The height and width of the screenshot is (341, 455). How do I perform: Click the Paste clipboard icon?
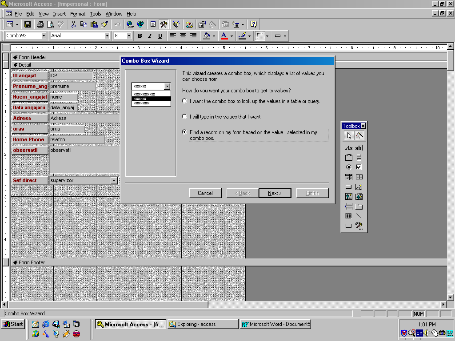click(x=94, y=25)
